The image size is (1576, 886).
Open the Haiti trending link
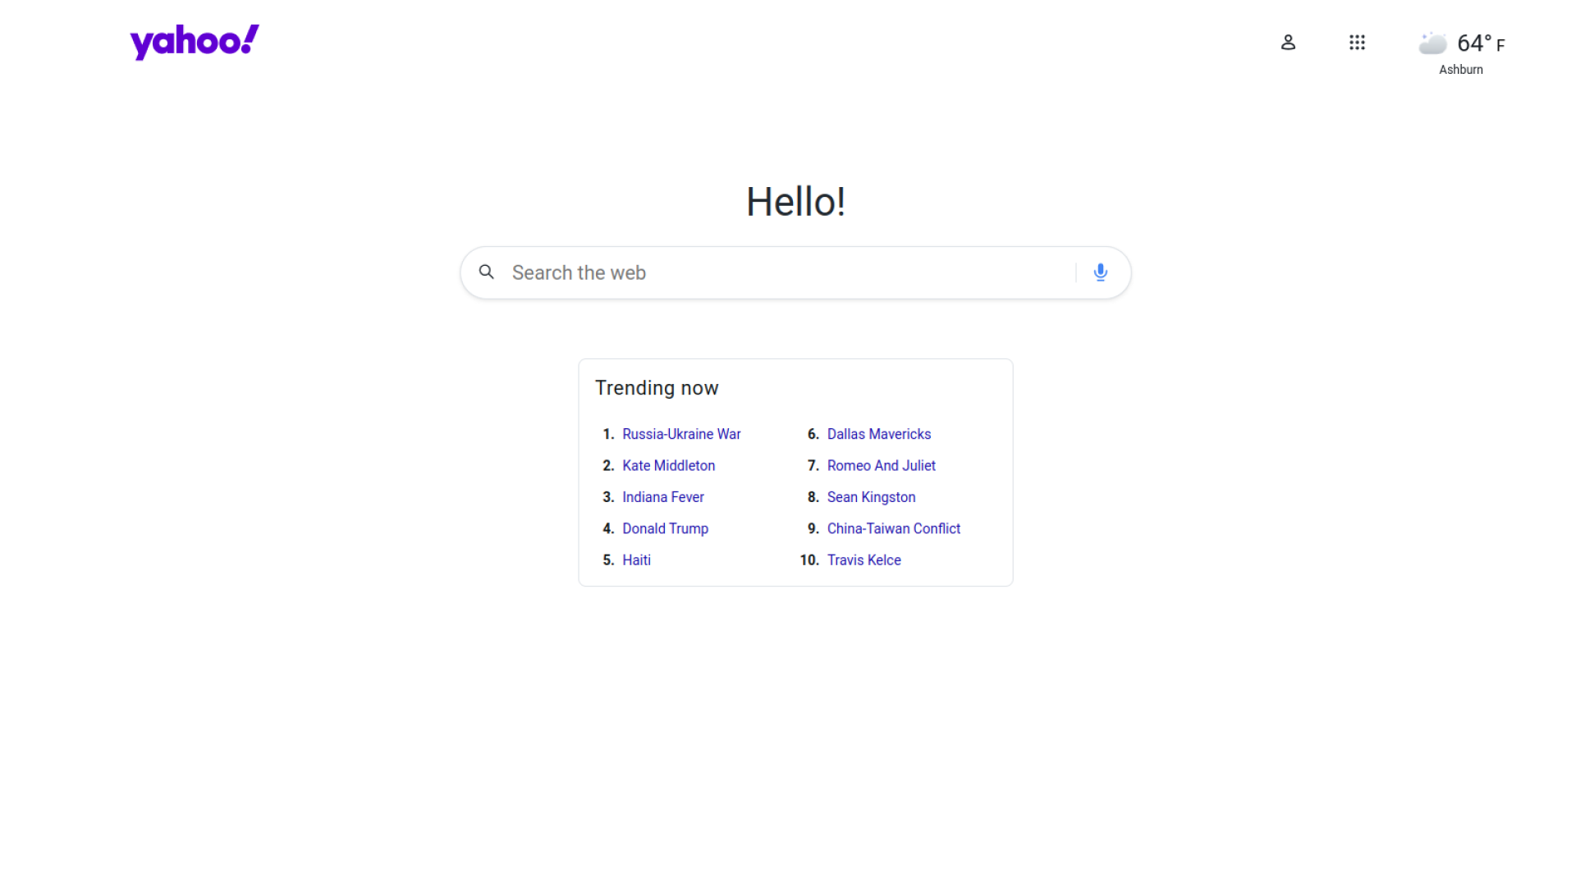pos(636,560)
